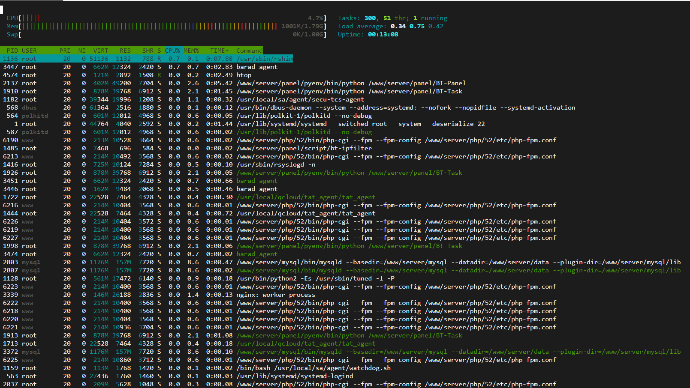Sort by TIME+ column header

point(219,51)
